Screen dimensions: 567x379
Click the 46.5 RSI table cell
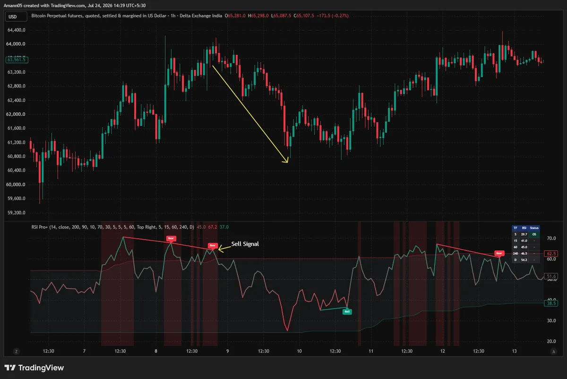pyautogui.click(x=524, y=253)
